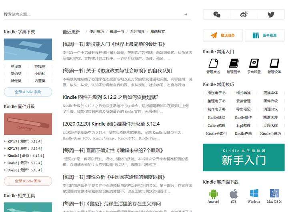Open the Kindle插件 tip link
288x212 pixels.
tap(243, 117)
